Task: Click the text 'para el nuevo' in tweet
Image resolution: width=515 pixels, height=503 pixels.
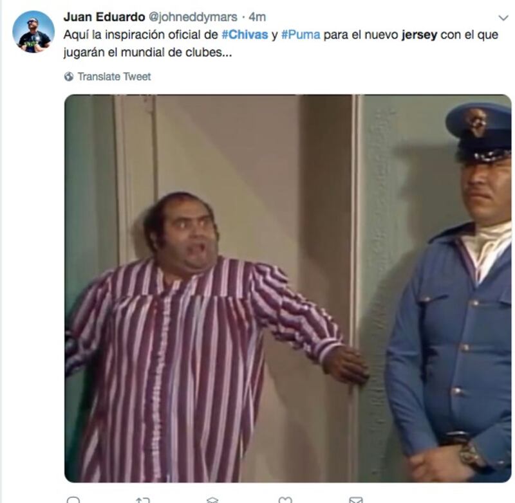Action: (x=360, y=35)
